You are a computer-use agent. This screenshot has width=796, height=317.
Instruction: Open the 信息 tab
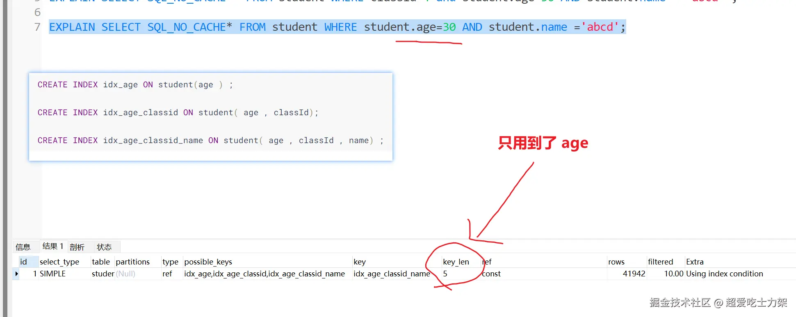tap(23, 247)
